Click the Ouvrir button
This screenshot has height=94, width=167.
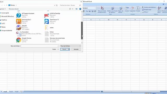pyautogui.click(x=64, y=49)
